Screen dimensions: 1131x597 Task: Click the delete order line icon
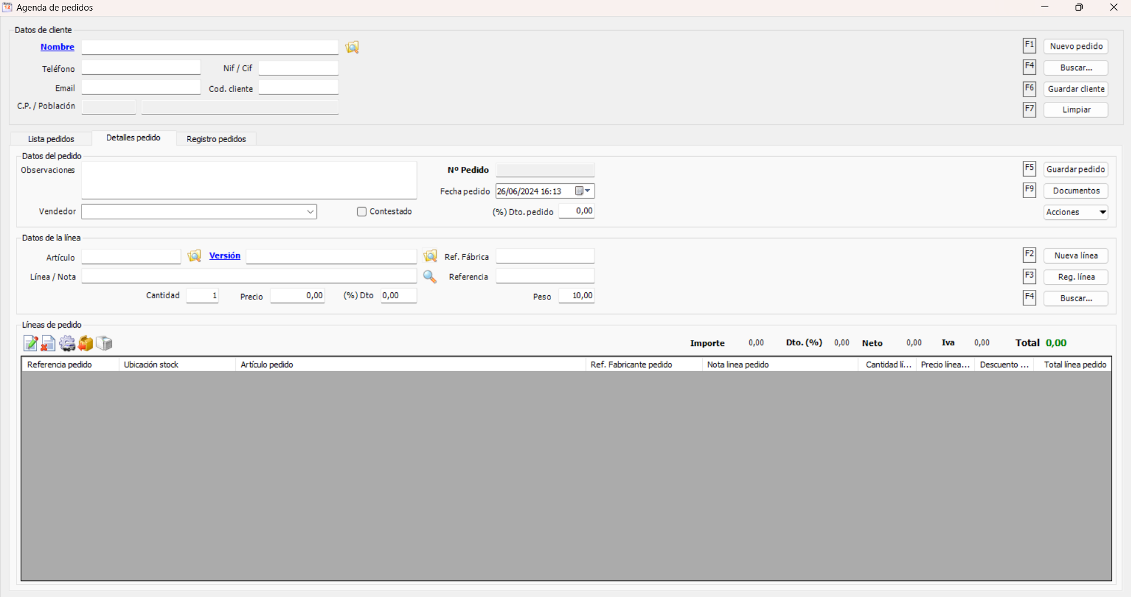point(48,343)
